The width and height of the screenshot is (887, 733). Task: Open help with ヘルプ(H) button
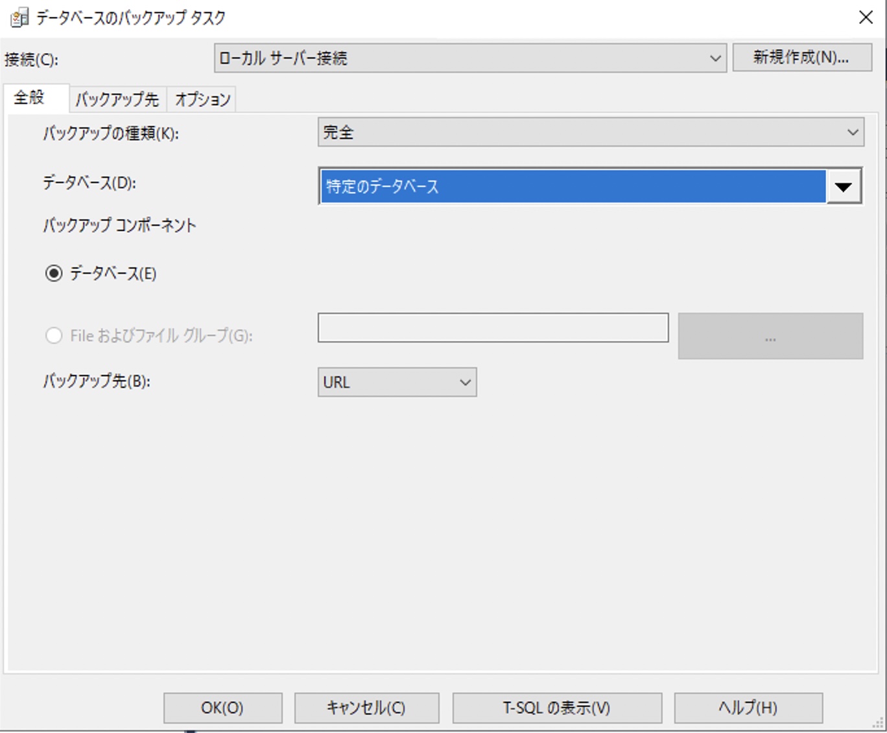[748, 708]
